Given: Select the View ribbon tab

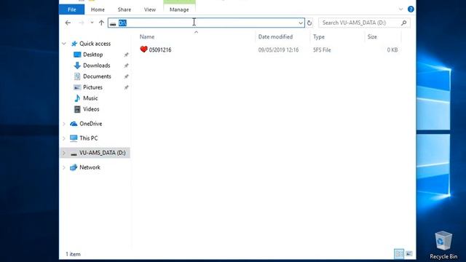Looking at the screenshot, I should click(x=150, y=9).
